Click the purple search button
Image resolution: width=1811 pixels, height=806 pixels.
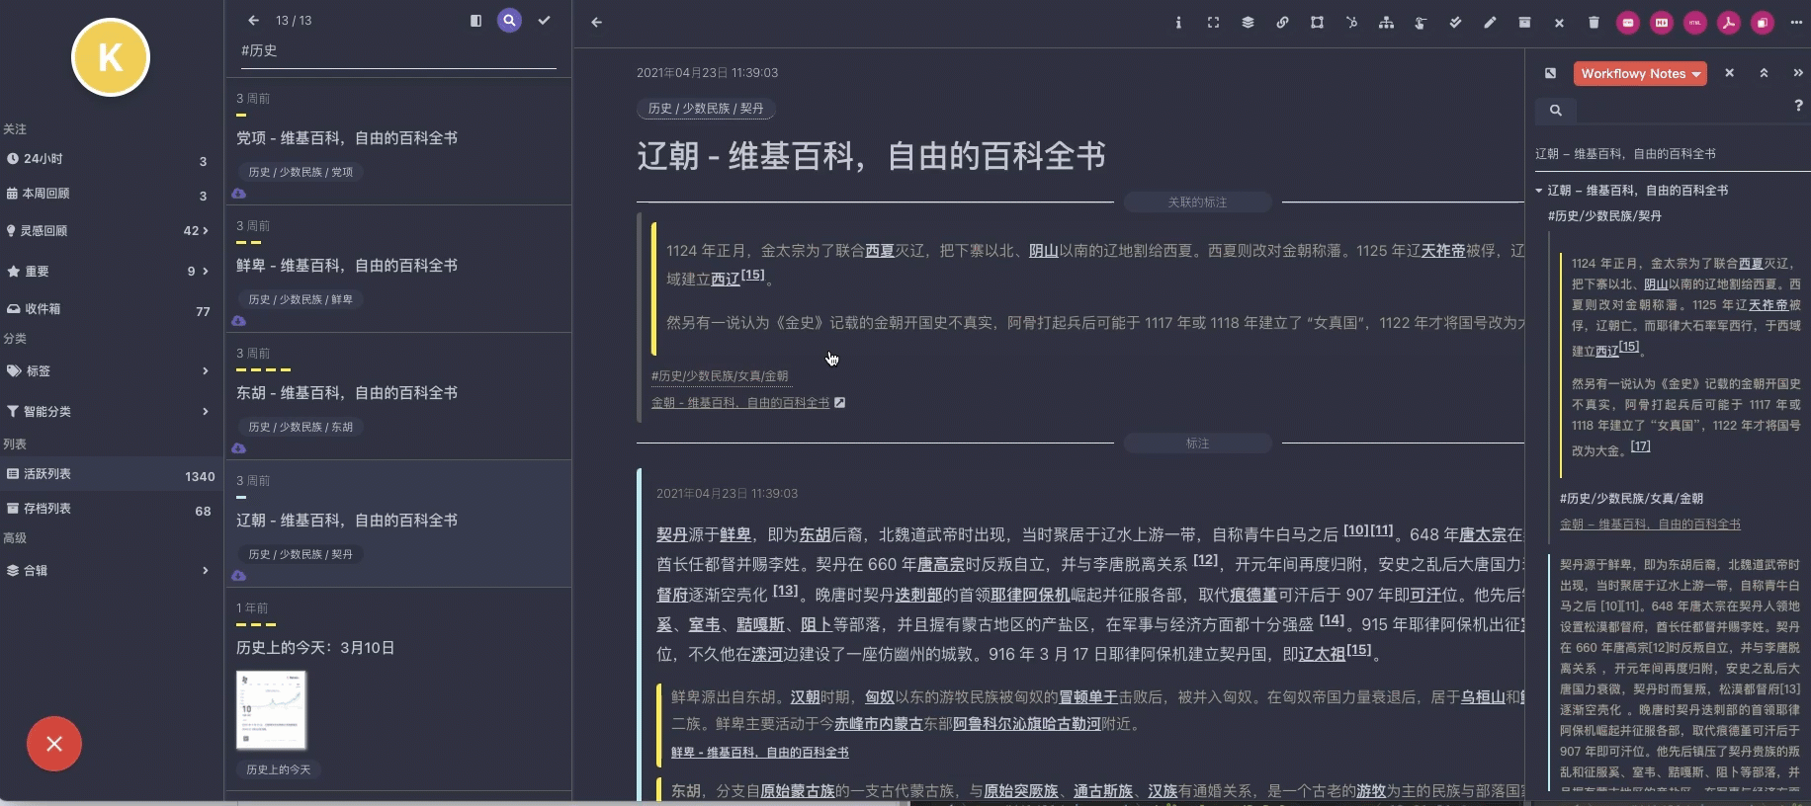[x=509, y=20]
